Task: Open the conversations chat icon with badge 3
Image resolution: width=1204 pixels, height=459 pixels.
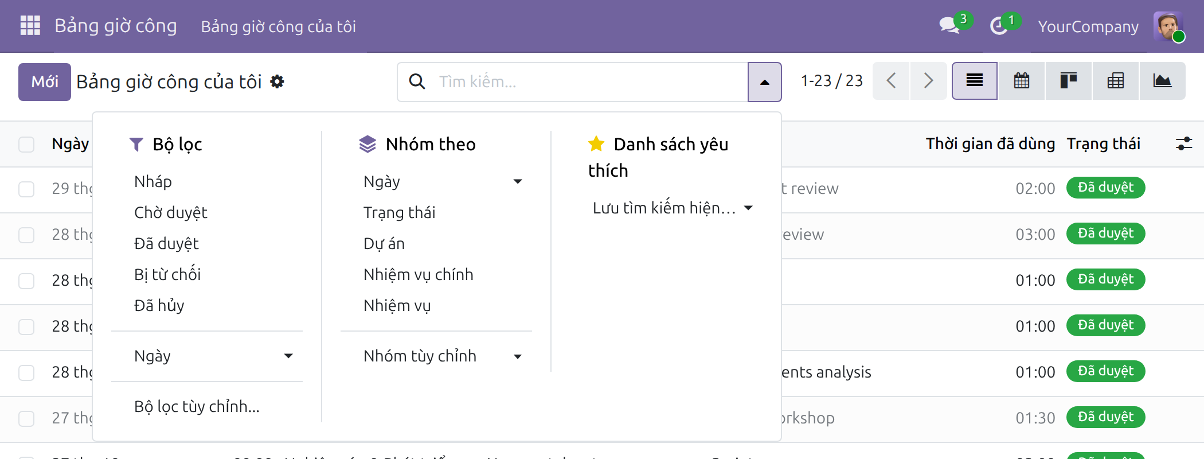Action: 949,26
